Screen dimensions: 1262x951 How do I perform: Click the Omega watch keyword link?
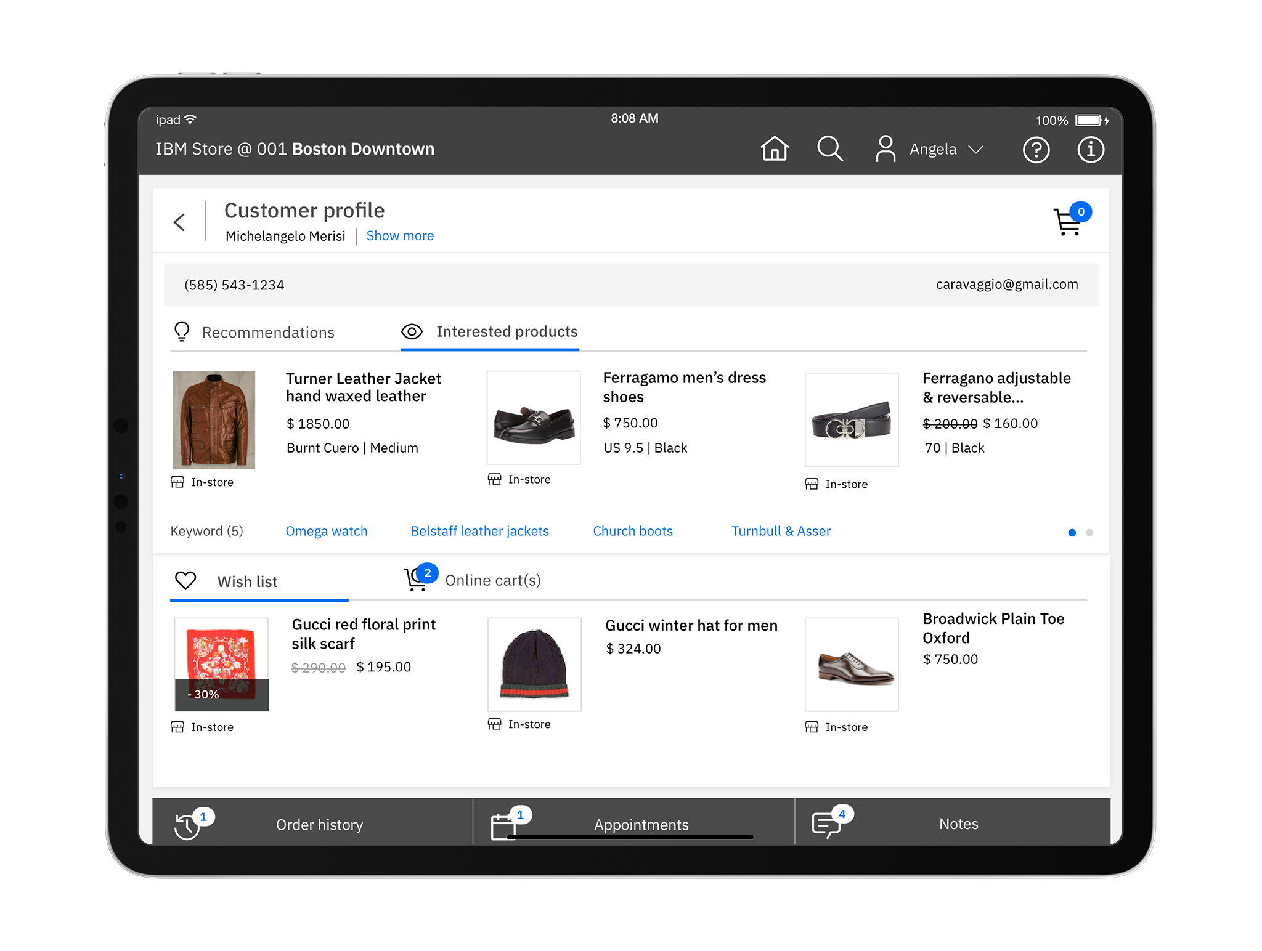tap(326, 531)
